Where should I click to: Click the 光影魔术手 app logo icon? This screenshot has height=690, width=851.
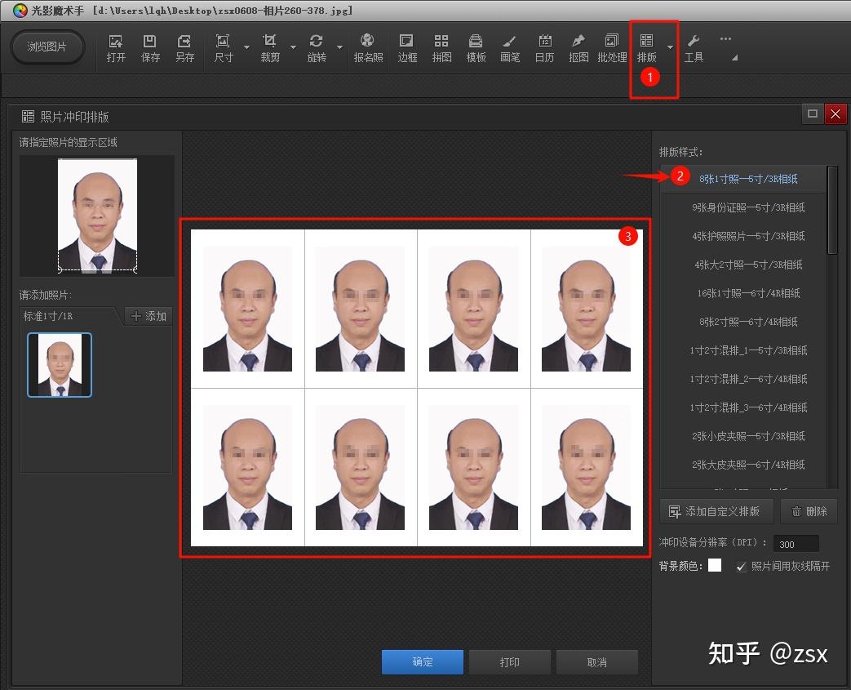20,11
